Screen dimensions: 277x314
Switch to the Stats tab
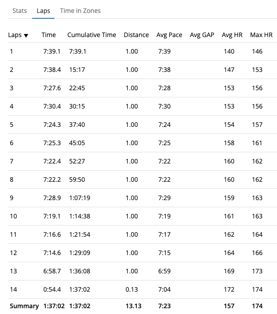tap(20, 11)
